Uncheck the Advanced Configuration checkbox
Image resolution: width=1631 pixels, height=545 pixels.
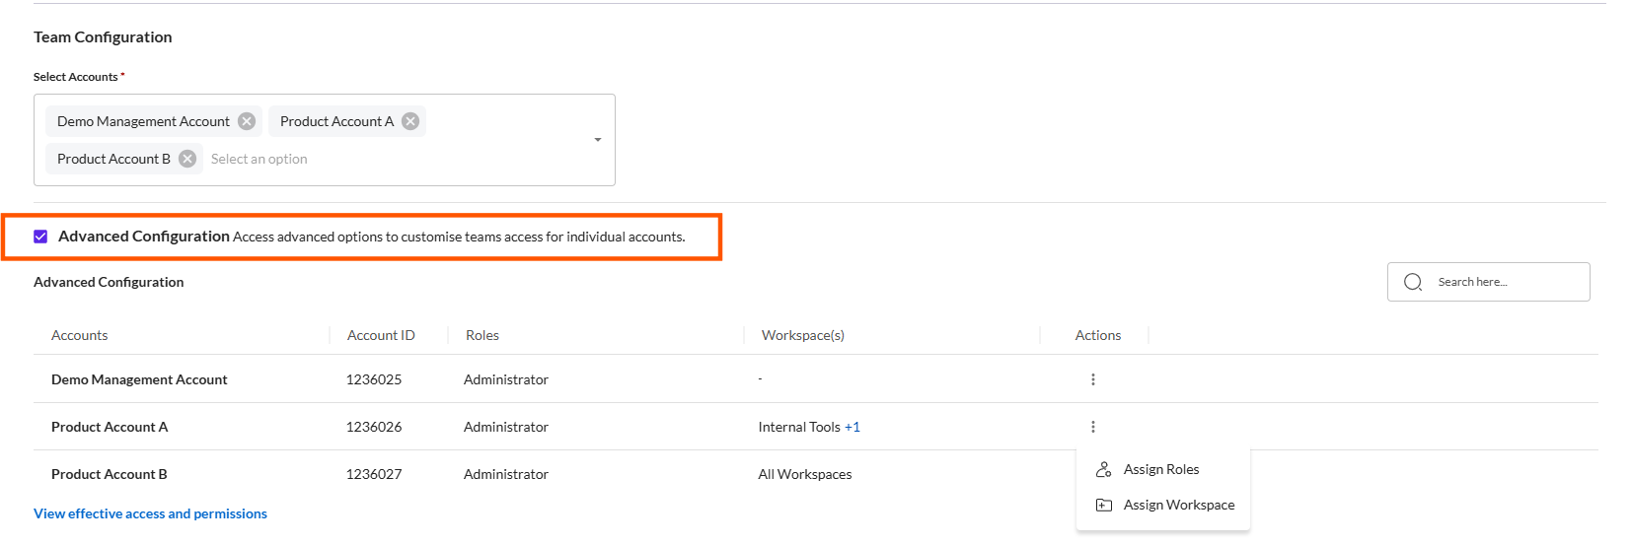(x=40, y=237)
